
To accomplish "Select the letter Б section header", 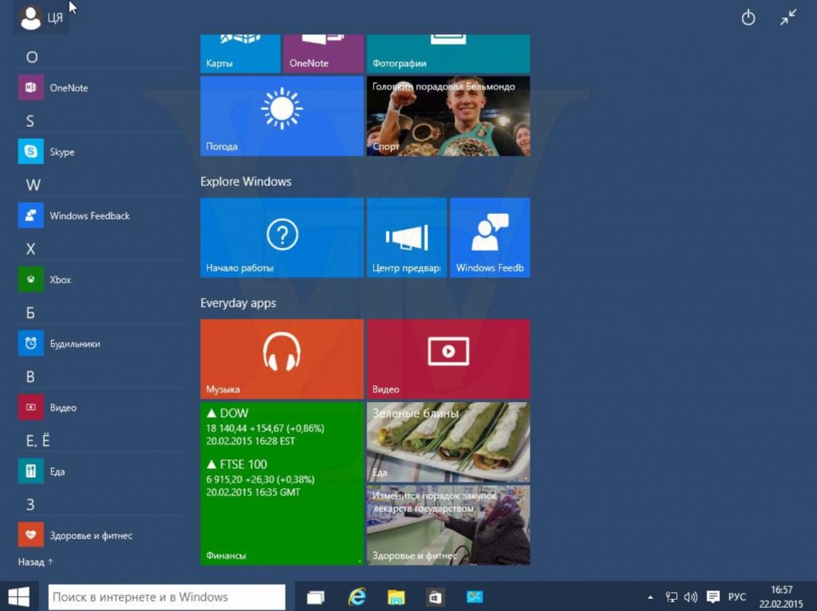I will click(x=30, y=313).
